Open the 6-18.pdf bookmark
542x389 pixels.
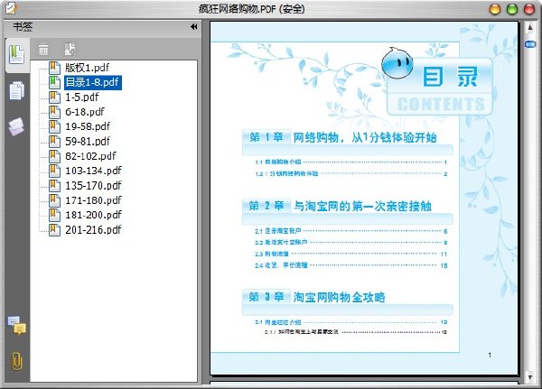(85, 112)
